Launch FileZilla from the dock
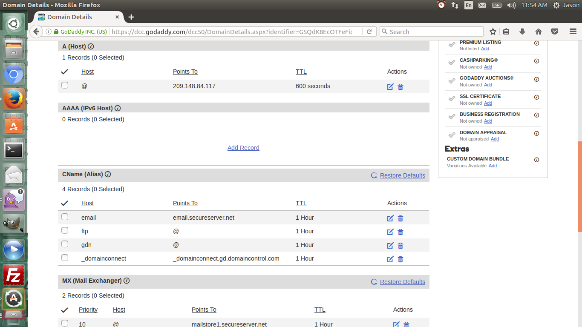Image resolution: width=582 pixels, height=327 pixels. (x=14, y=275)
